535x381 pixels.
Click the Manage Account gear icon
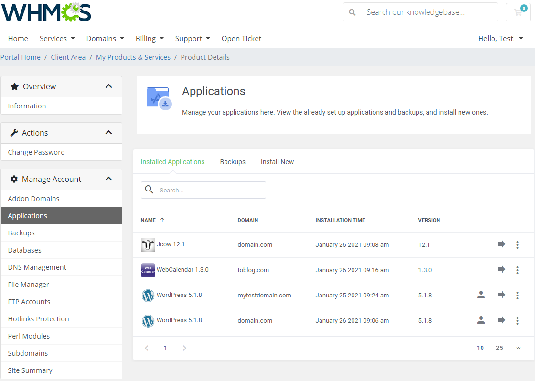click(14, 179)
